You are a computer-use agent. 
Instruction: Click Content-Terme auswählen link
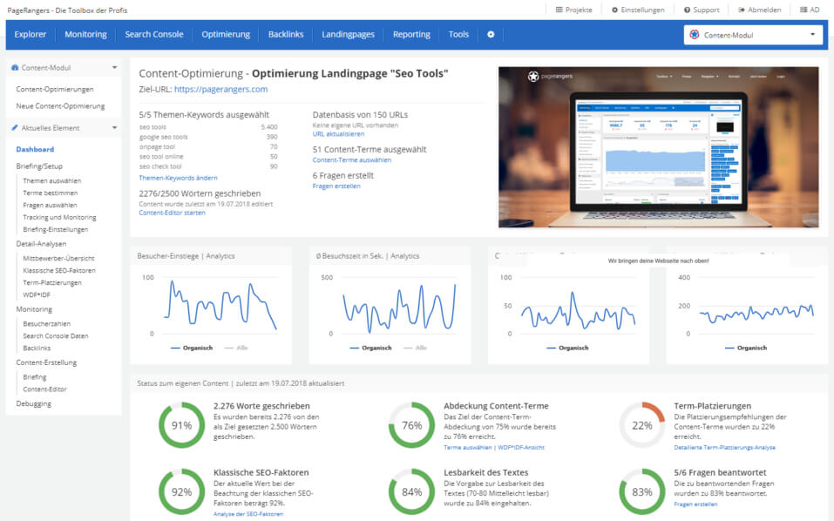(351, 160)
